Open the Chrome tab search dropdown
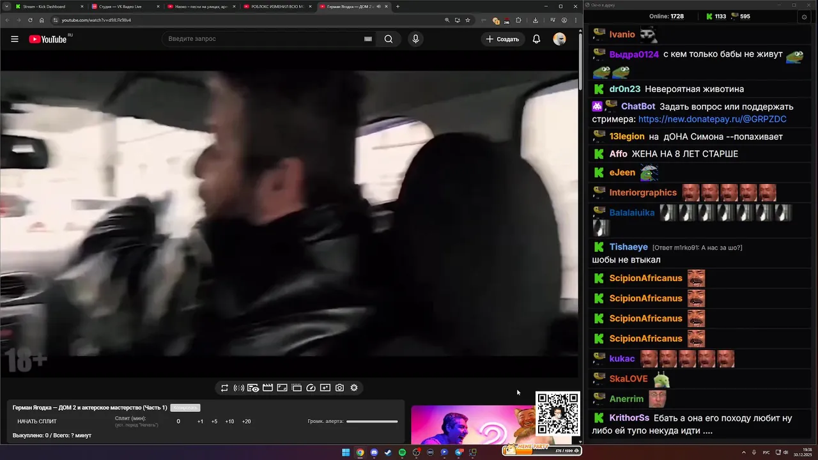The height and width of the screenshot is (460, 818). [6, 6]
